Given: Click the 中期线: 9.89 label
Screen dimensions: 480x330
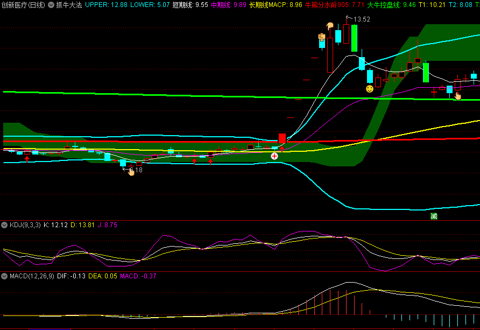Looking at the screenshot, I should [229, 5].
